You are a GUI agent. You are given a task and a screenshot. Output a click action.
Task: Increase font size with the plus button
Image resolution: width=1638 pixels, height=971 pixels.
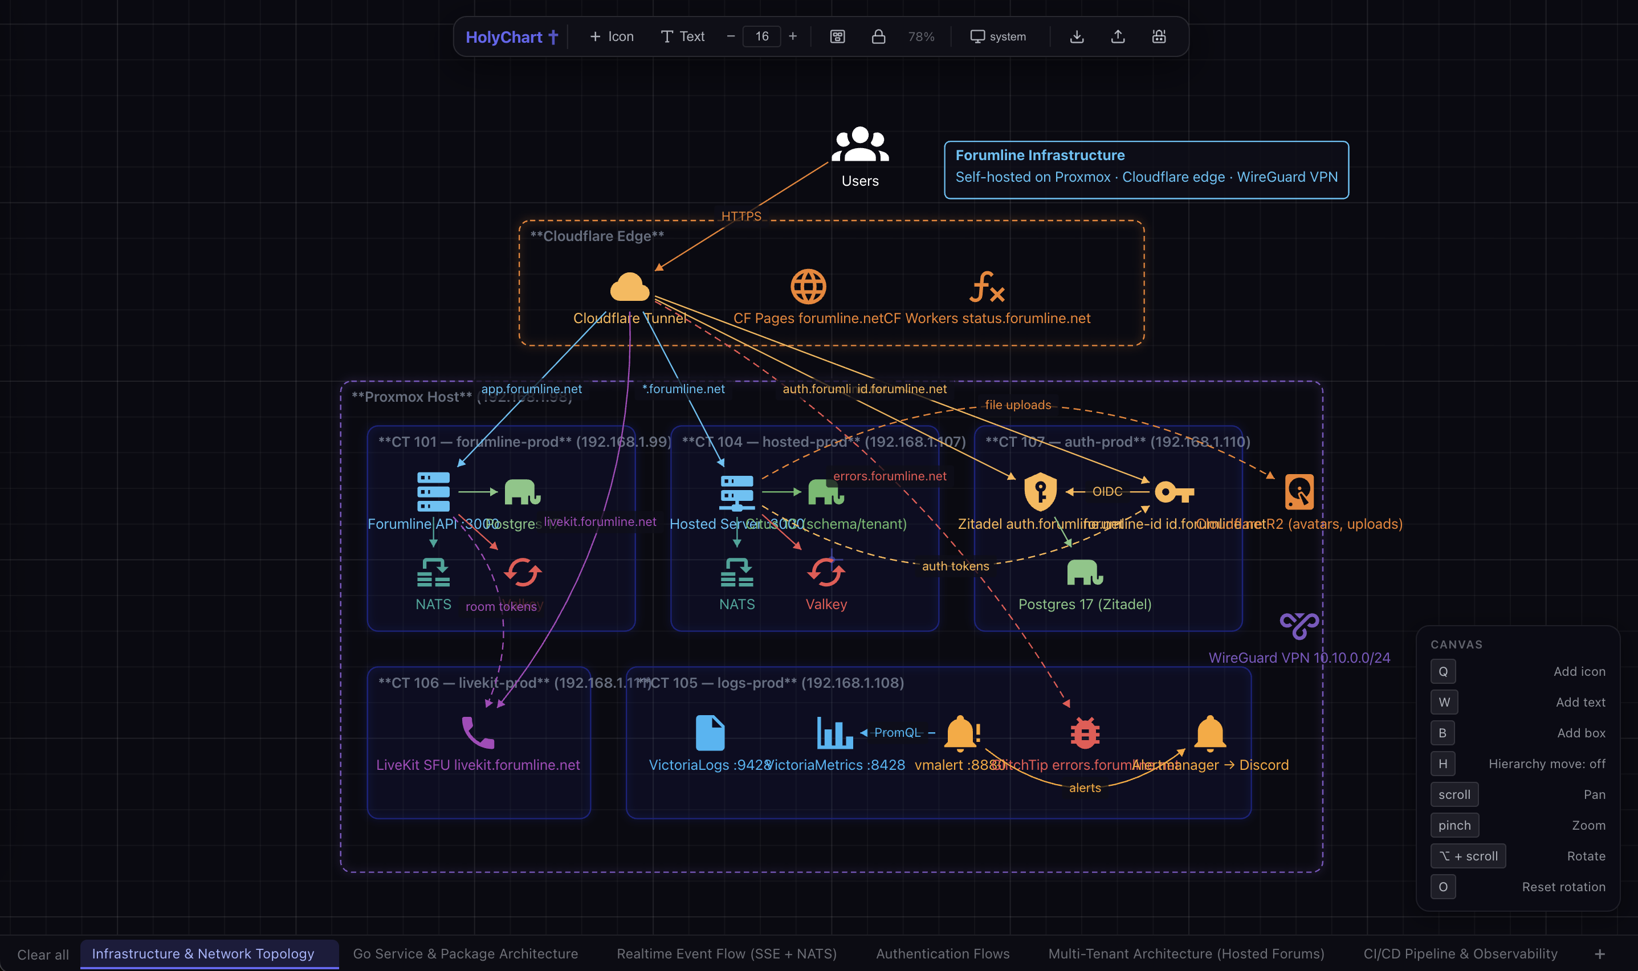point(792,36)
